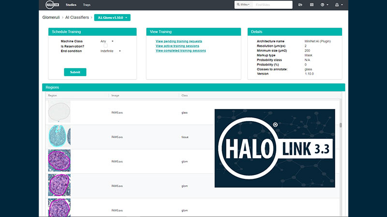Open the Machine Class Any dropdown
Image resolution: width=387 pixels, height=217 pixels.
click(x=107, y=41)
